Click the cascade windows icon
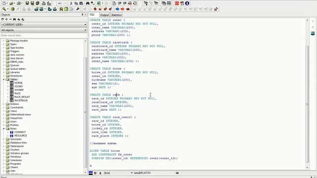The height and width of the screenshot is (178, 317). (x=164, y=3)
